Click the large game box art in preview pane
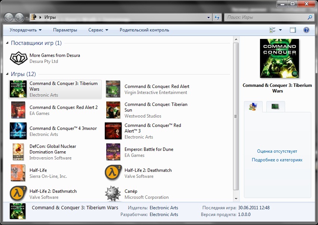This screenshot has width=318, height=225. click(279, 58)
